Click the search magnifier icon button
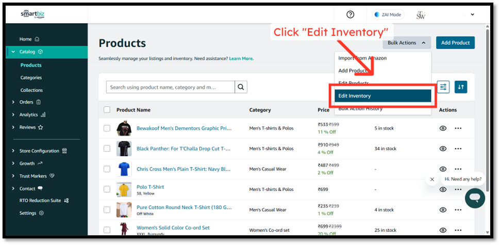 (x=241, y=87)
